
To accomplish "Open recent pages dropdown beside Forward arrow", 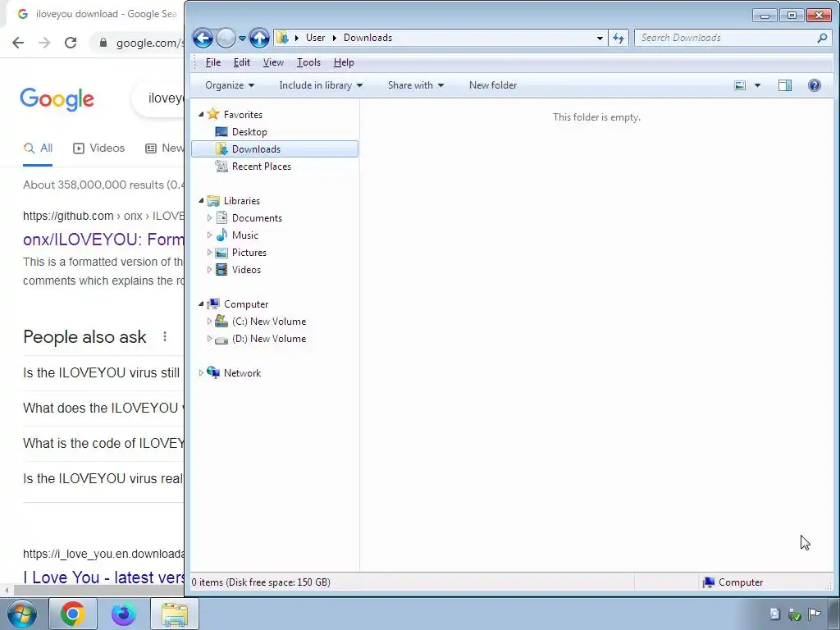I will click(x=242, y=38).
